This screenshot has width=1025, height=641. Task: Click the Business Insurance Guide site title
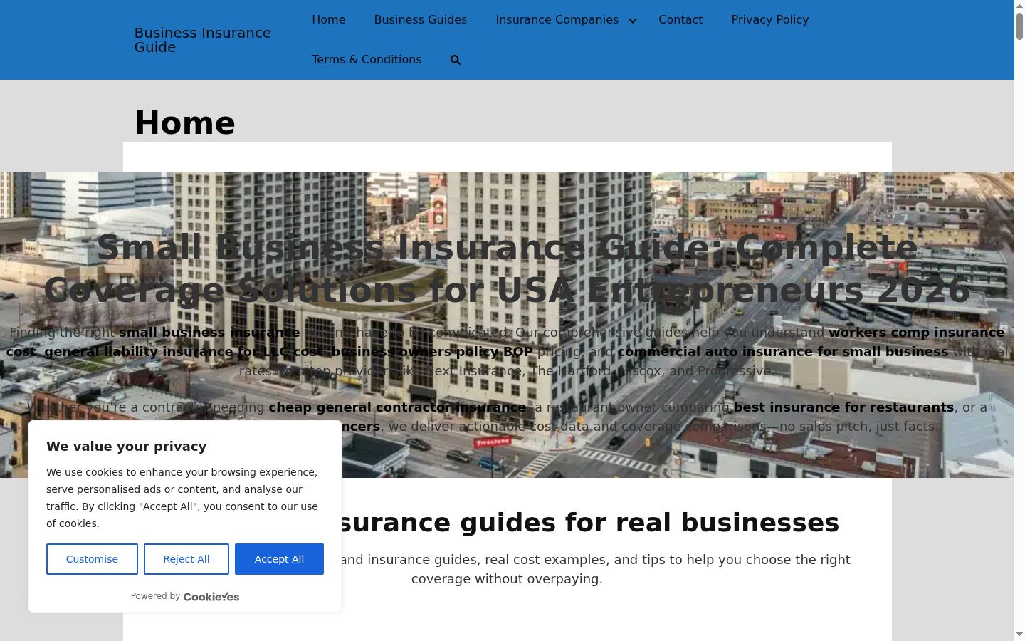pyautogui.click(x=203, y=40)
